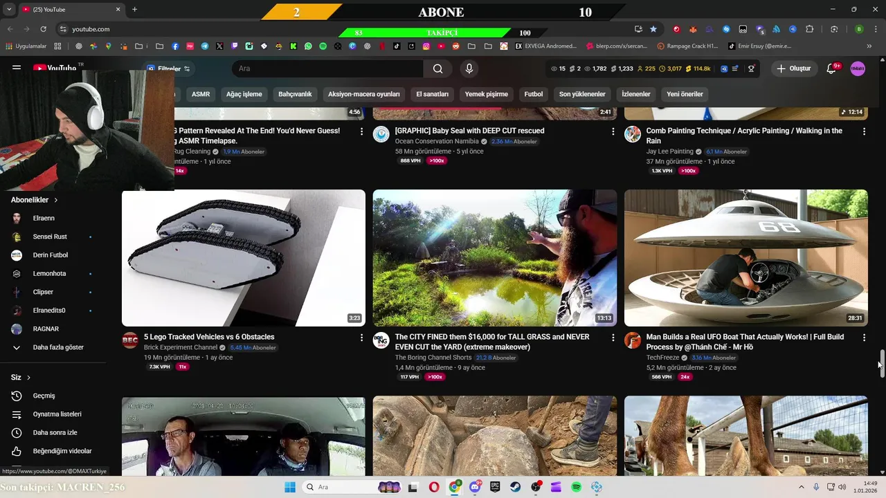Viewport: 886px width, 498px height.
Task: Open the account avatar menu
Action: [x=858, y=68]
